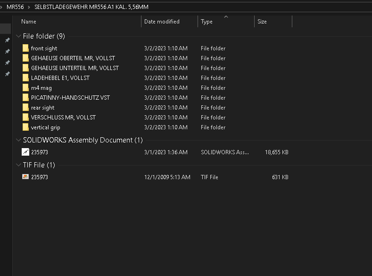Open dropdown arrow before MR556 in address bar
The height and width of the screenshot is (276, 372).
[1, 7]
